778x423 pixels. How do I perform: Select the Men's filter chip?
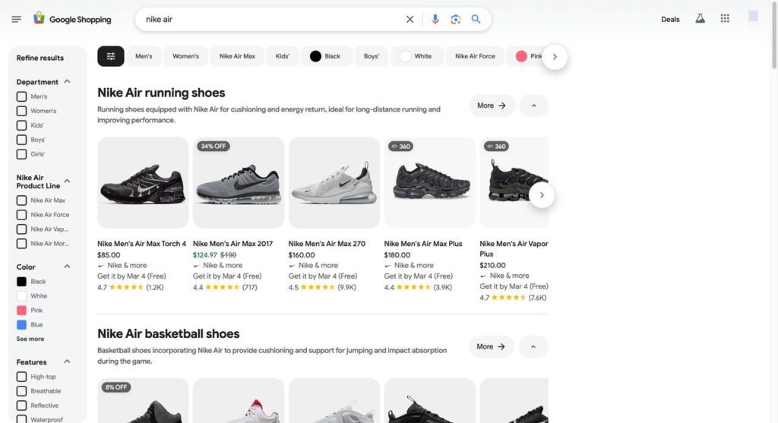144,56
